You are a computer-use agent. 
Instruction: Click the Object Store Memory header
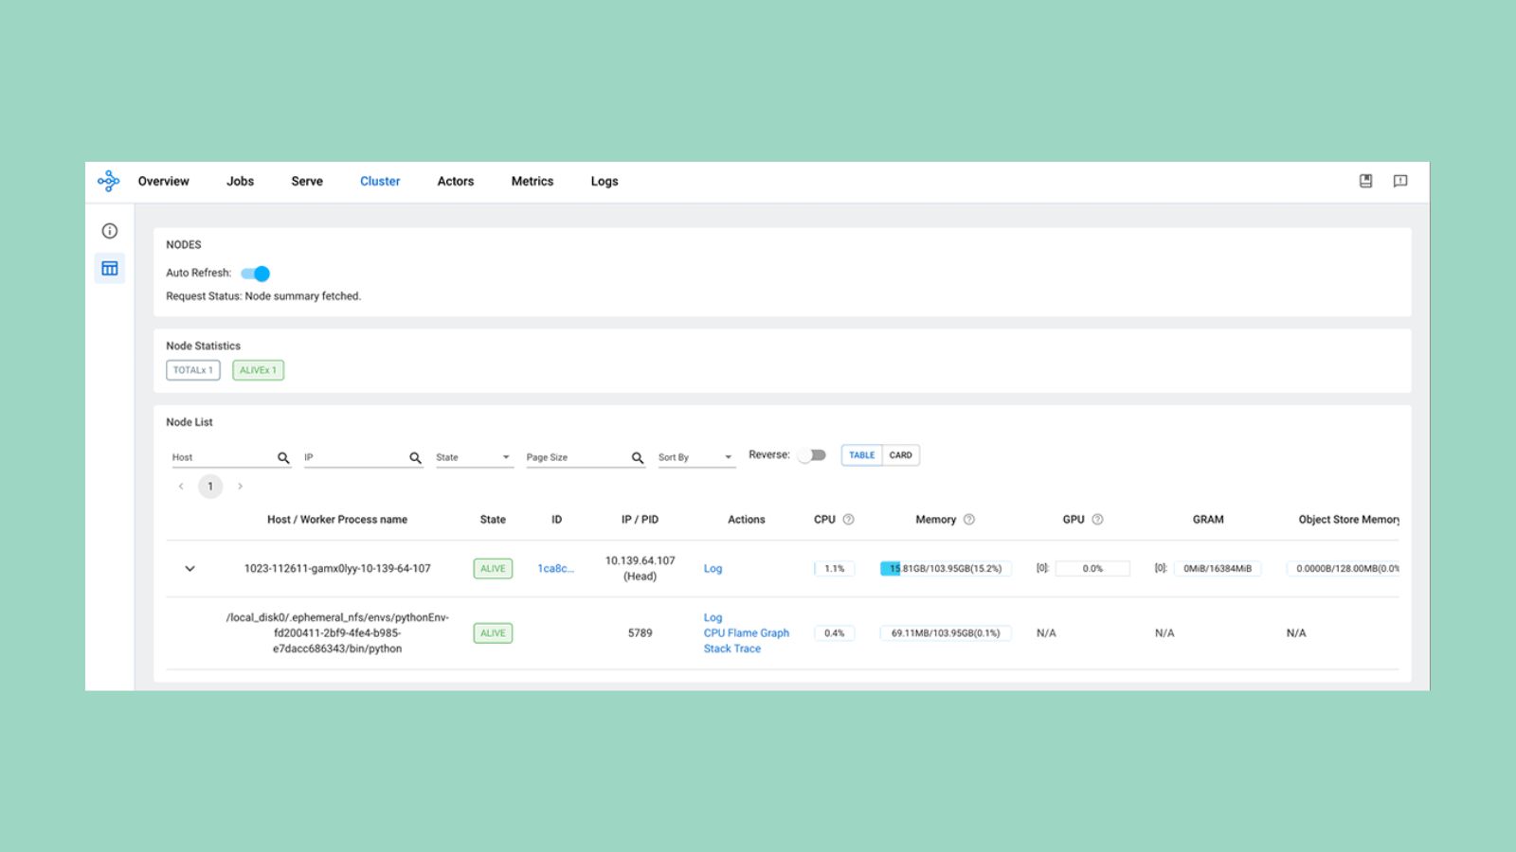click(1348, 520)
